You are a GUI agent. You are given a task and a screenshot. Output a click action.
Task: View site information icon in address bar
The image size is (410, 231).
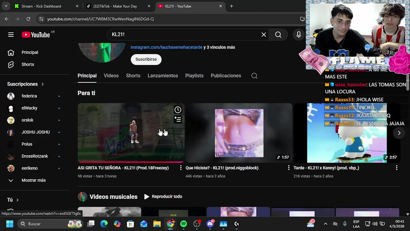tap(41, 19)
